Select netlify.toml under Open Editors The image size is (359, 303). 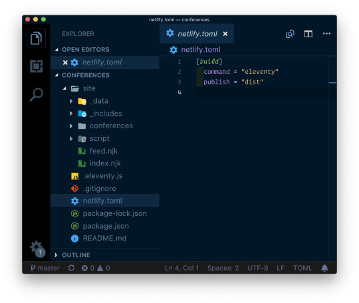pos(105,62)
